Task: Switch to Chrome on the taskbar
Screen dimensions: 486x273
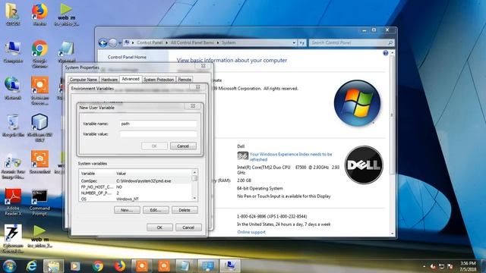Action: pos(98,266)
